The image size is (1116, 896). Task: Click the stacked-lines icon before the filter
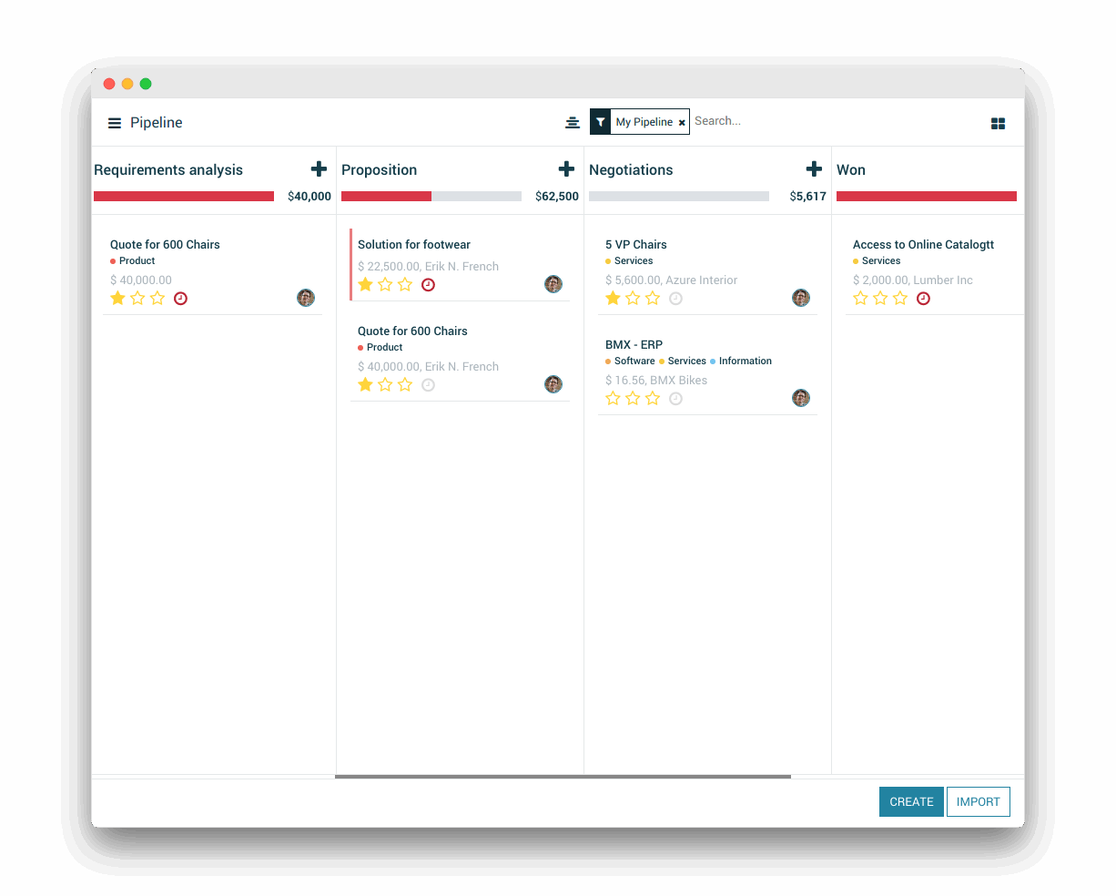pyautogui.click(x=573, y=122)
